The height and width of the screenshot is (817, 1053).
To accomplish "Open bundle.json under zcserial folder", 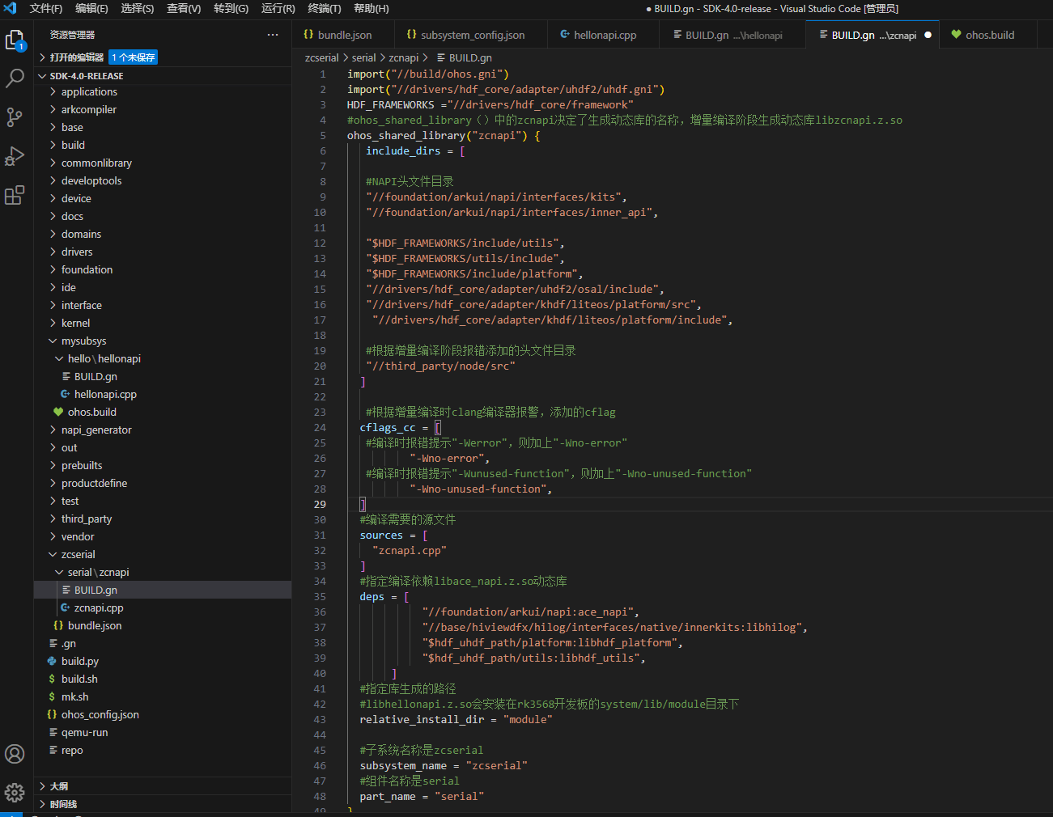I will click(162, 625).
